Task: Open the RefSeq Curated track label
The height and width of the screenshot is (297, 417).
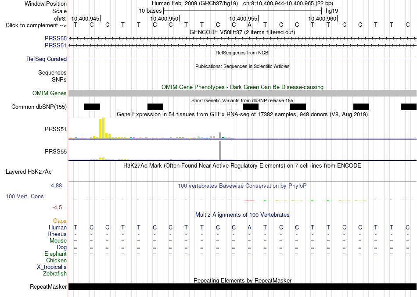Action: [47, 59]
